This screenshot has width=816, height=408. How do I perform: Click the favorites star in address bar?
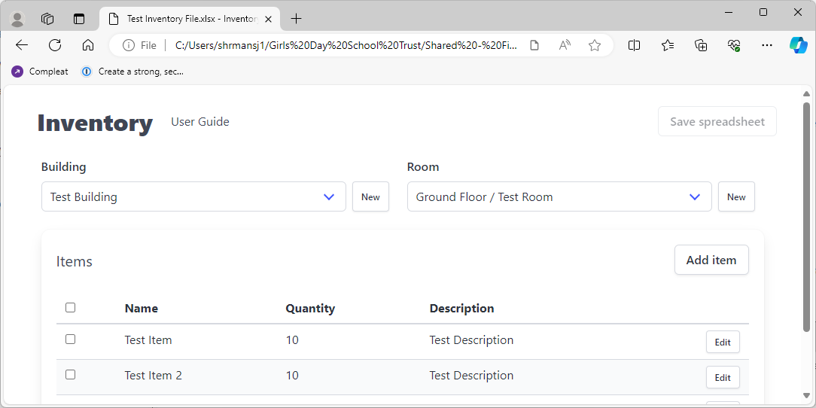click(x=595, y=45)
